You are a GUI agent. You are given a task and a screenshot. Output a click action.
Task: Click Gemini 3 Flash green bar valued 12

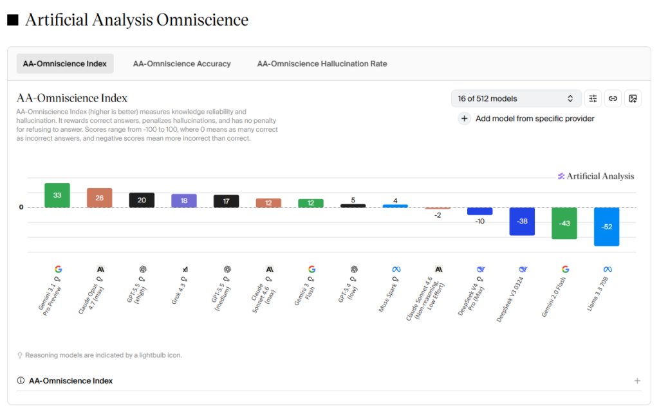(x=311, y=203)
